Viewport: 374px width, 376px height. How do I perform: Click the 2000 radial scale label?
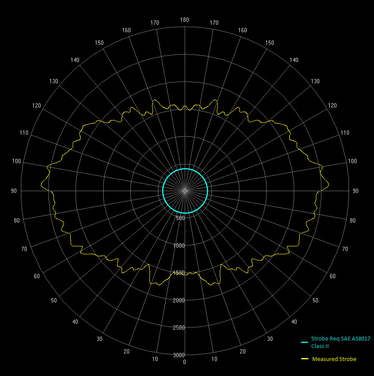coord(179,300)
